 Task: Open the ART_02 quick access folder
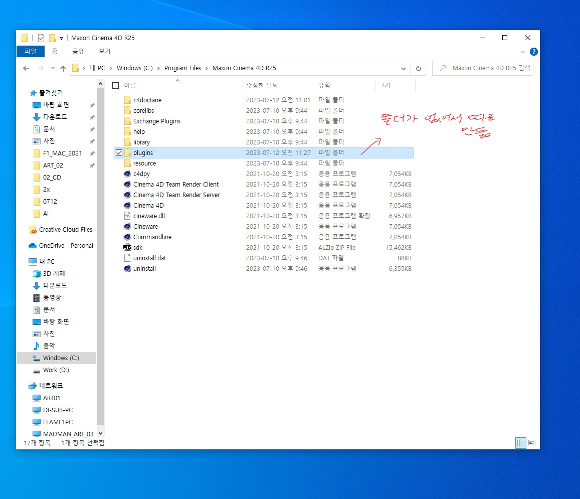53,165
